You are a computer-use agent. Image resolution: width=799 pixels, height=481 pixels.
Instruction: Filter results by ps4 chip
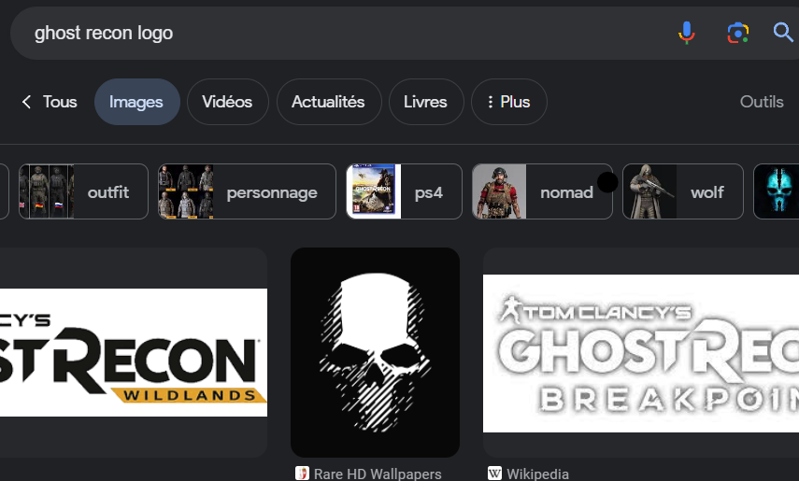point(404,191)
